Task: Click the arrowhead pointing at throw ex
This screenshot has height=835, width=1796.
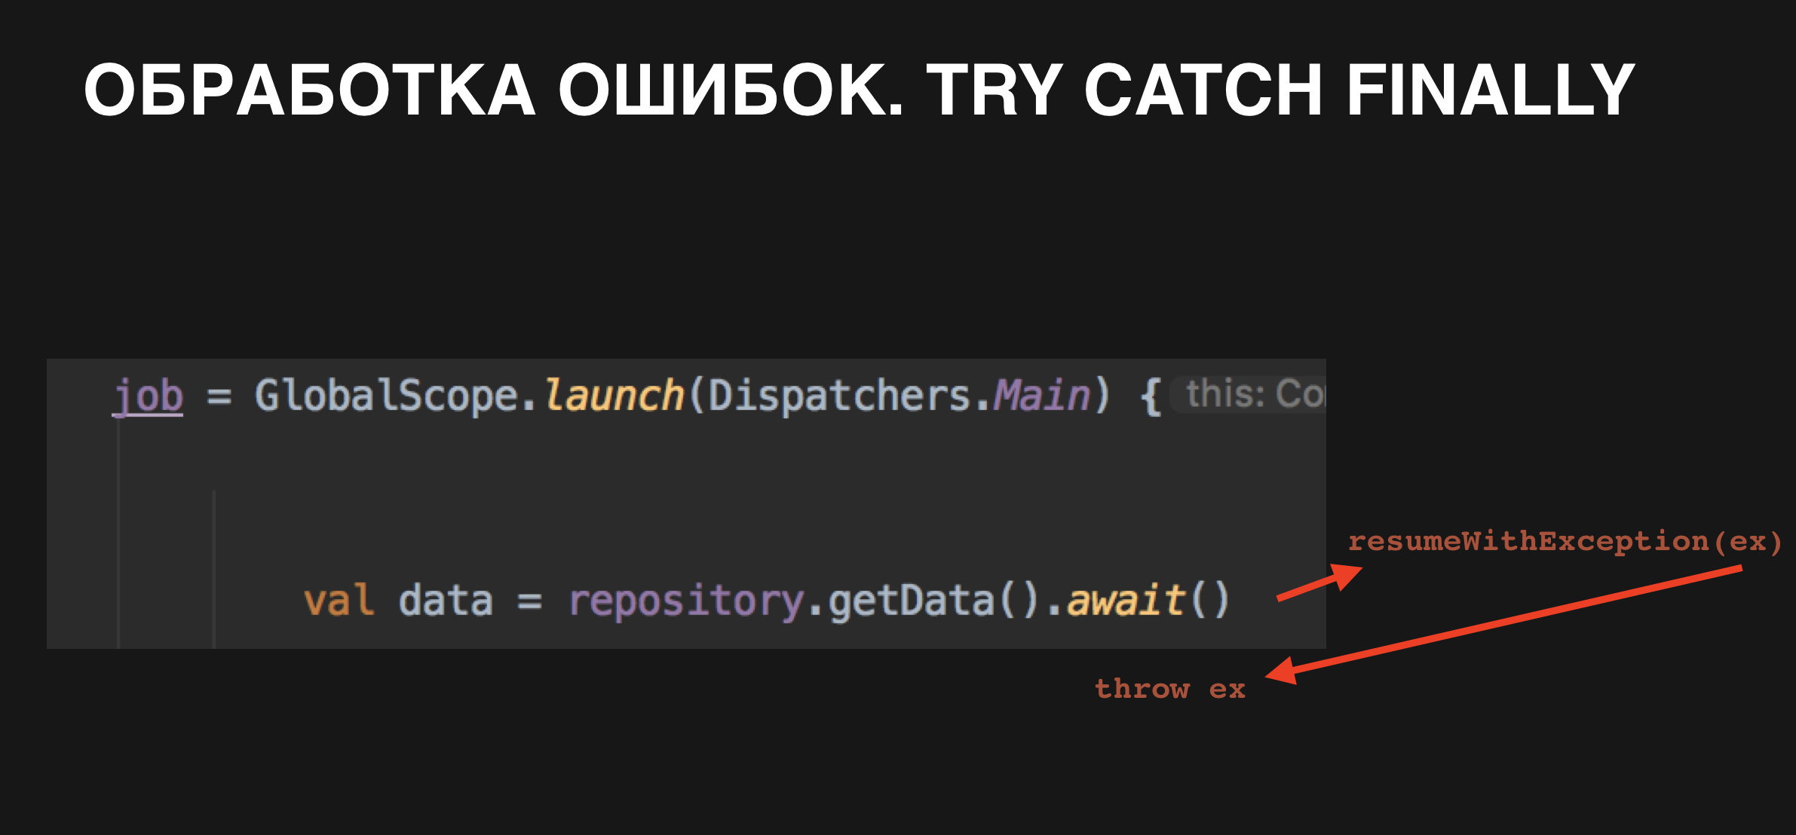Action: [1281, 671]
